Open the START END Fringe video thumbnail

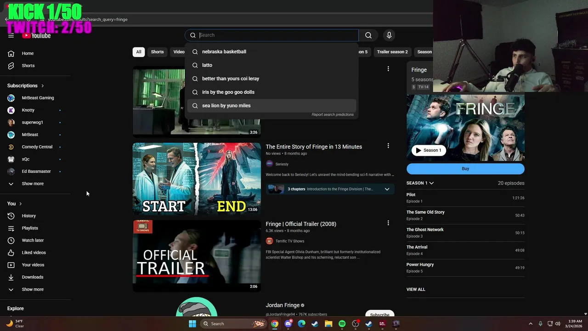(197, 179)
